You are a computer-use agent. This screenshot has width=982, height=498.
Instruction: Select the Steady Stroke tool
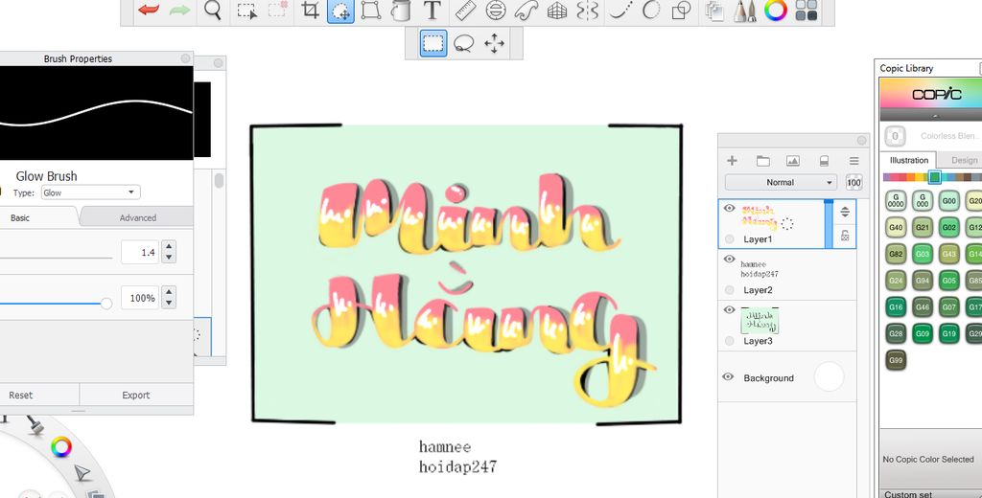[620, 10]
